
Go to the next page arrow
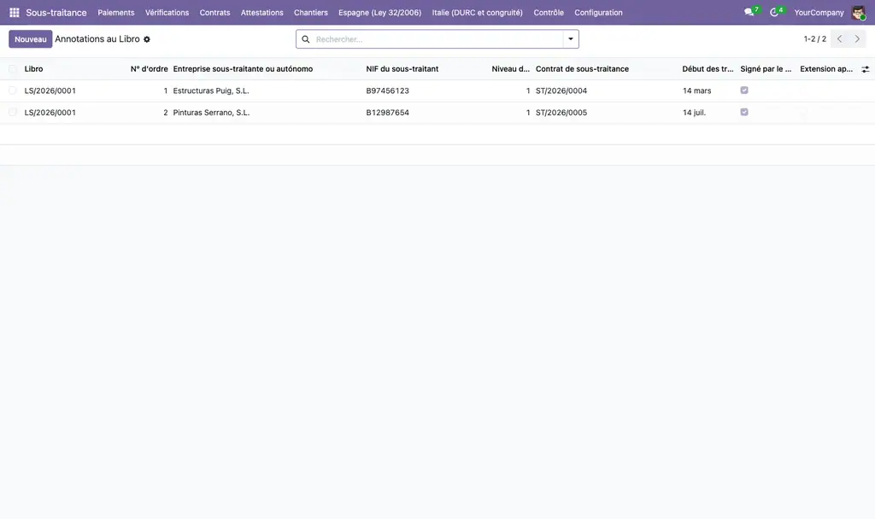coord(857,39)
